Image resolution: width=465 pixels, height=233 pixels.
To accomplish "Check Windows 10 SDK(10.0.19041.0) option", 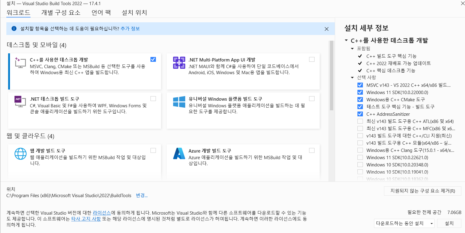I will point(360,172).
